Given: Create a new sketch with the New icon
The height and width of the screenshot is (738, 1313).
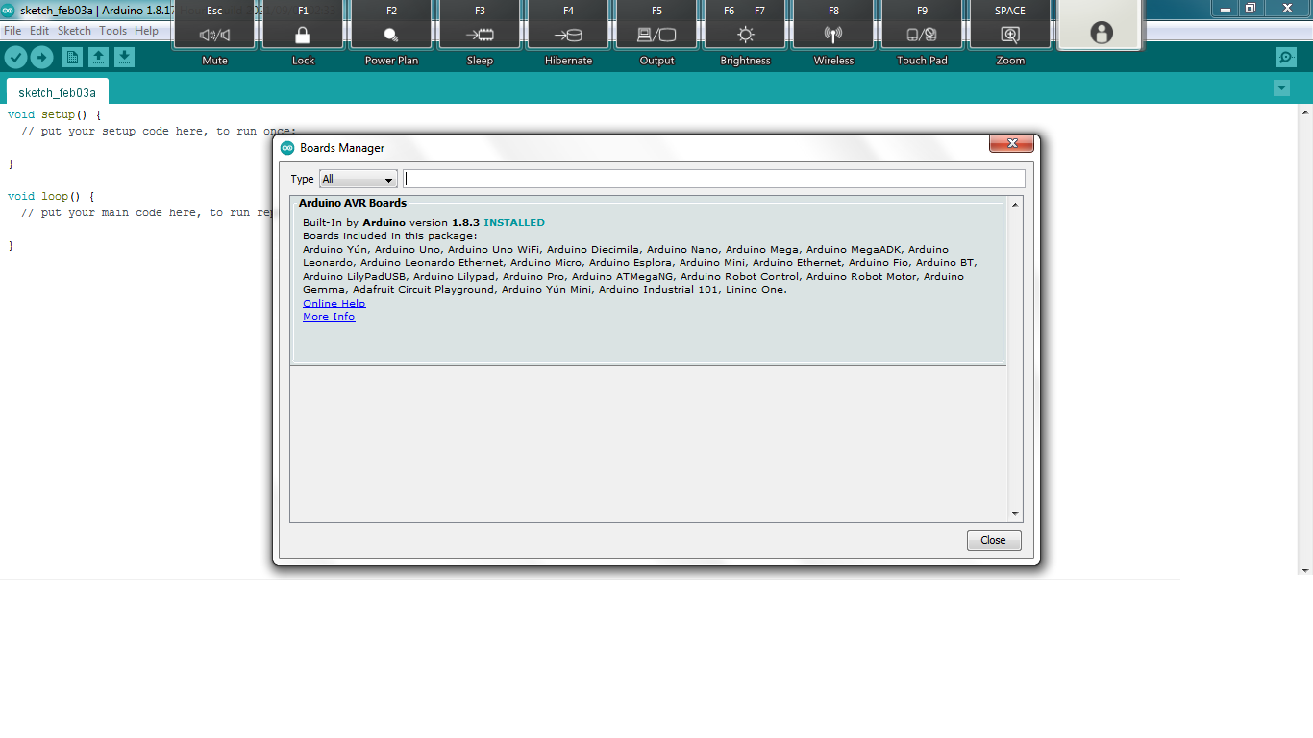Looking at the screenshot, I should pyautogui.click(x=72, y=58).
